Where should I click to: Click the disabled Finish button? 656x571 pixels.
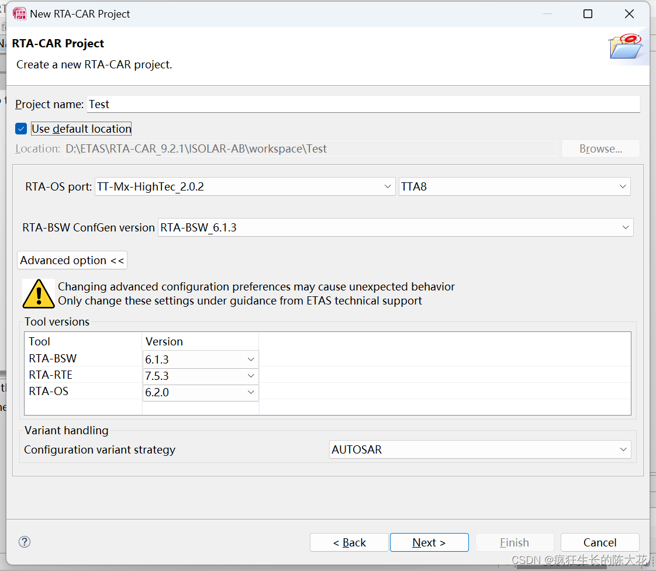[514, 542]
